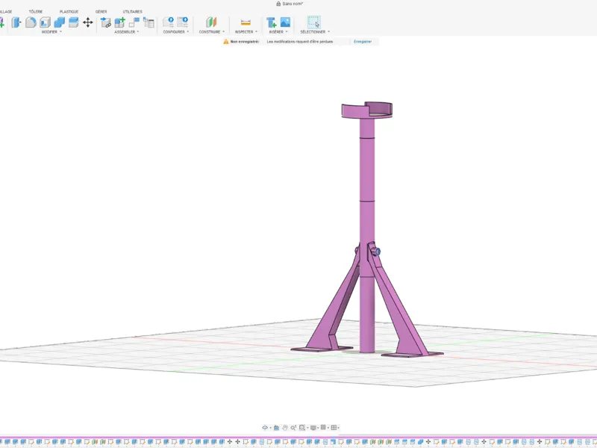
Task: Open the SÉLECTIONNER dropdown menu
Action: (x=315, y=32)
